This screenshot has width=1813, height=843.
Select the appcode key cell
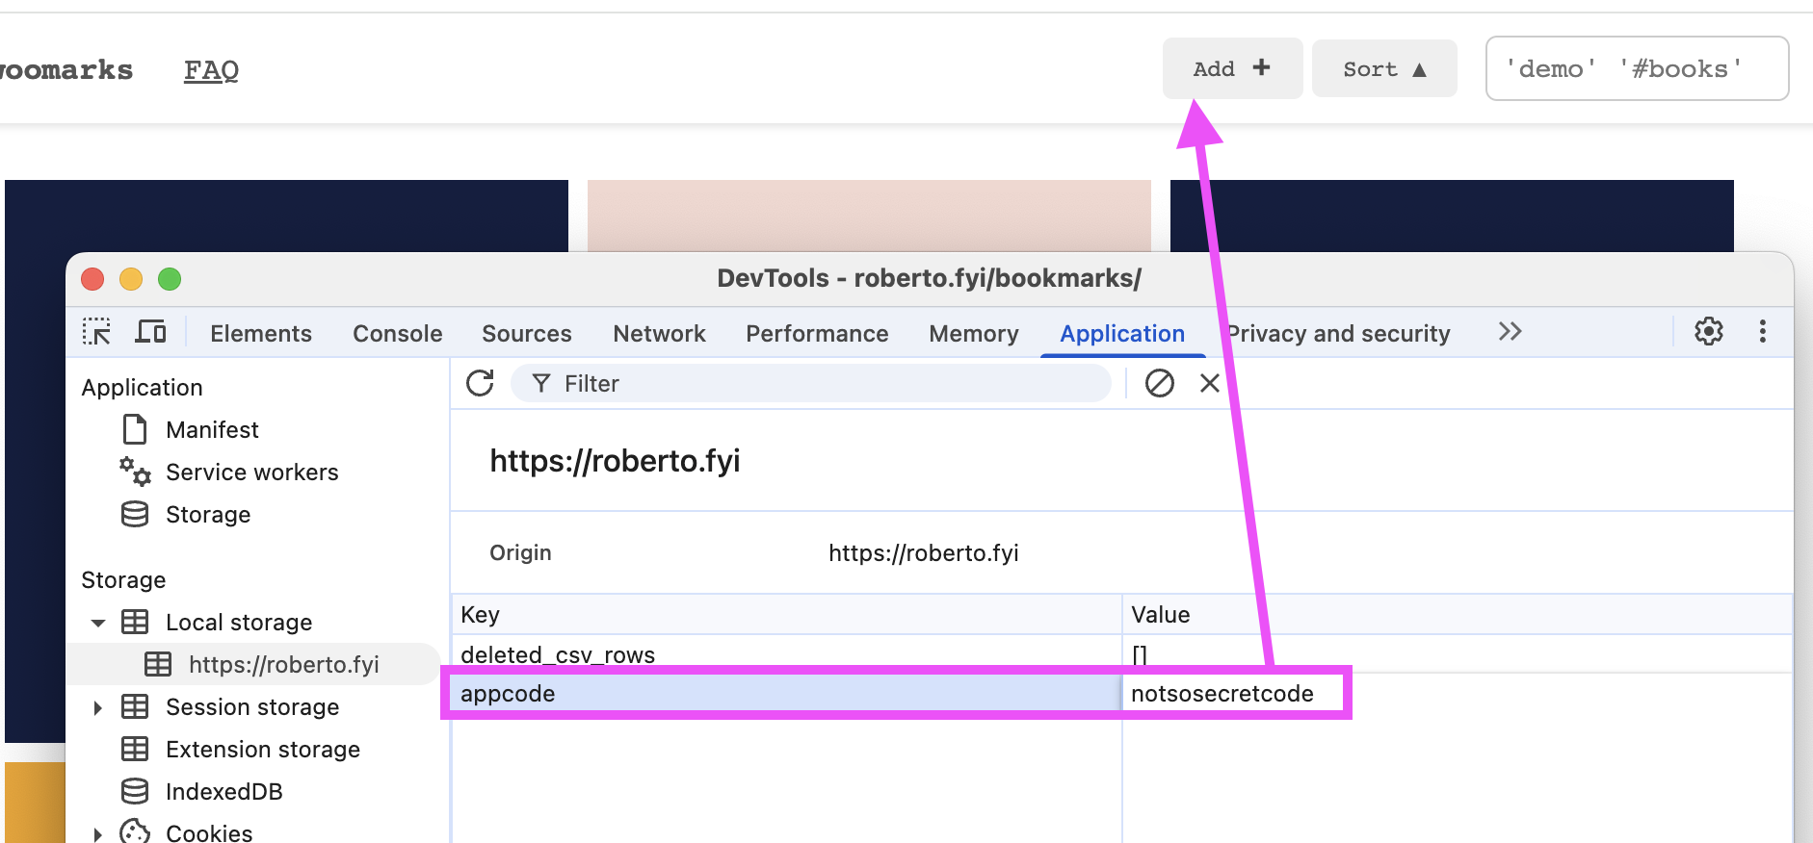pos(786,693)
